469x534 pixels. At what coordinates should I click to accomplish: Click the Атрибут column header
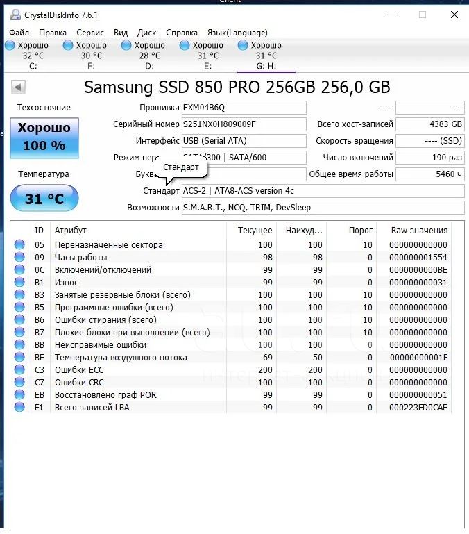(138, 231)
